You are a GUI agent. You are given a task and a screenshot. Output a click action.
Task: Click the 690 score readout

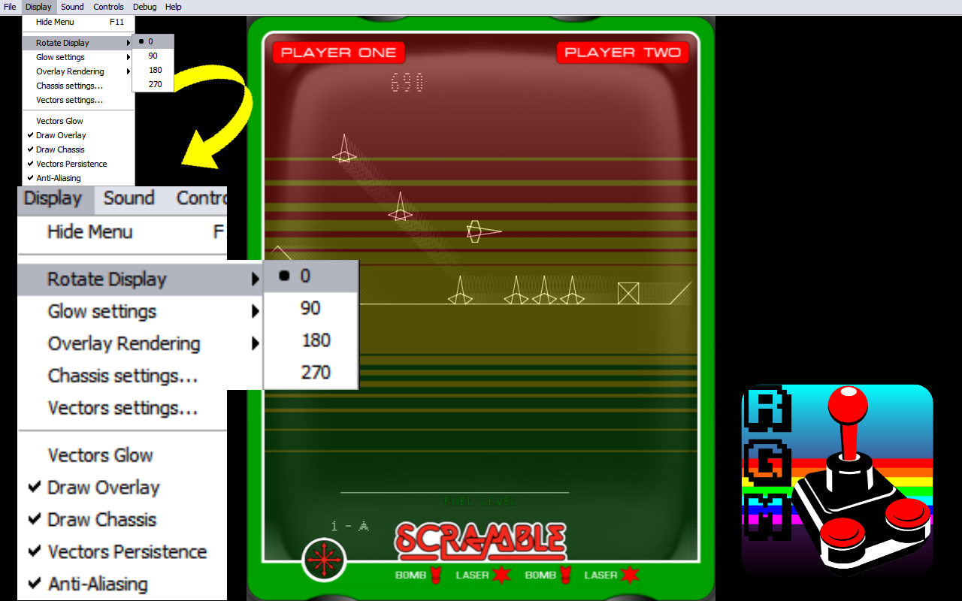407,83
